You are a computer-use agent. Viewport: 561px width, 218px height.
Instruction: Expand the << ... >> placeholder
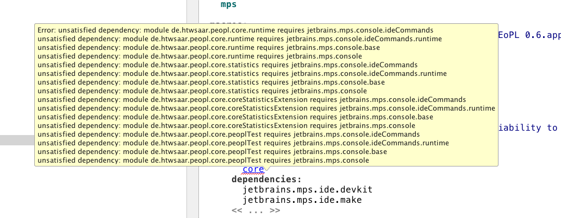click(256, 210)
